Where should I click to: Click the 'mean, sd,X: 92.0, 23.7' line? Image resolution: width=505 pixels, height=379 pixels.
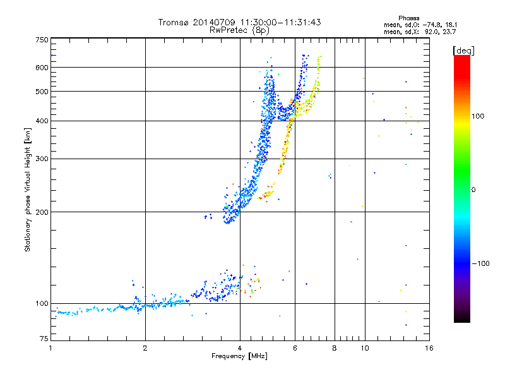point(420,32)
